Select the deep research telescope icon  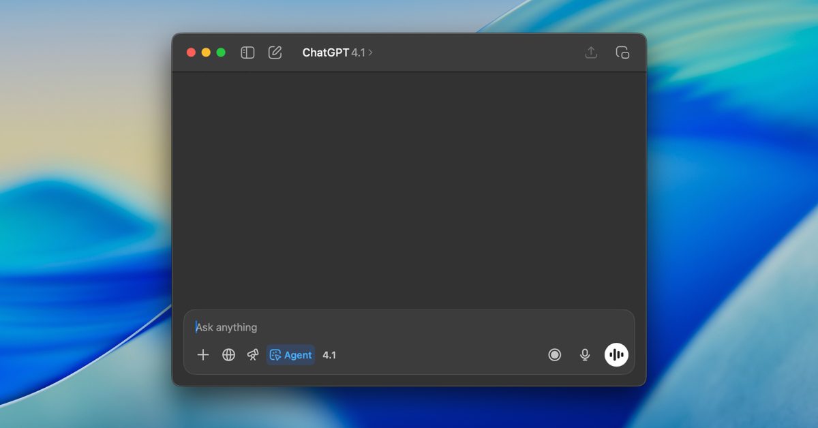(253, 355)
